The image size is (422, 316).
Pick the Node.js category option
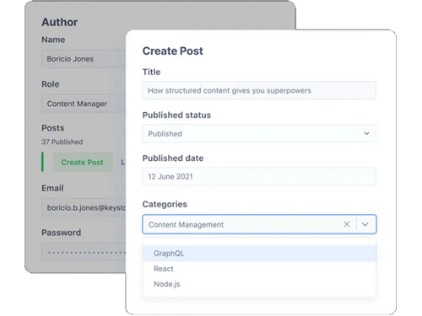[259, 284]
